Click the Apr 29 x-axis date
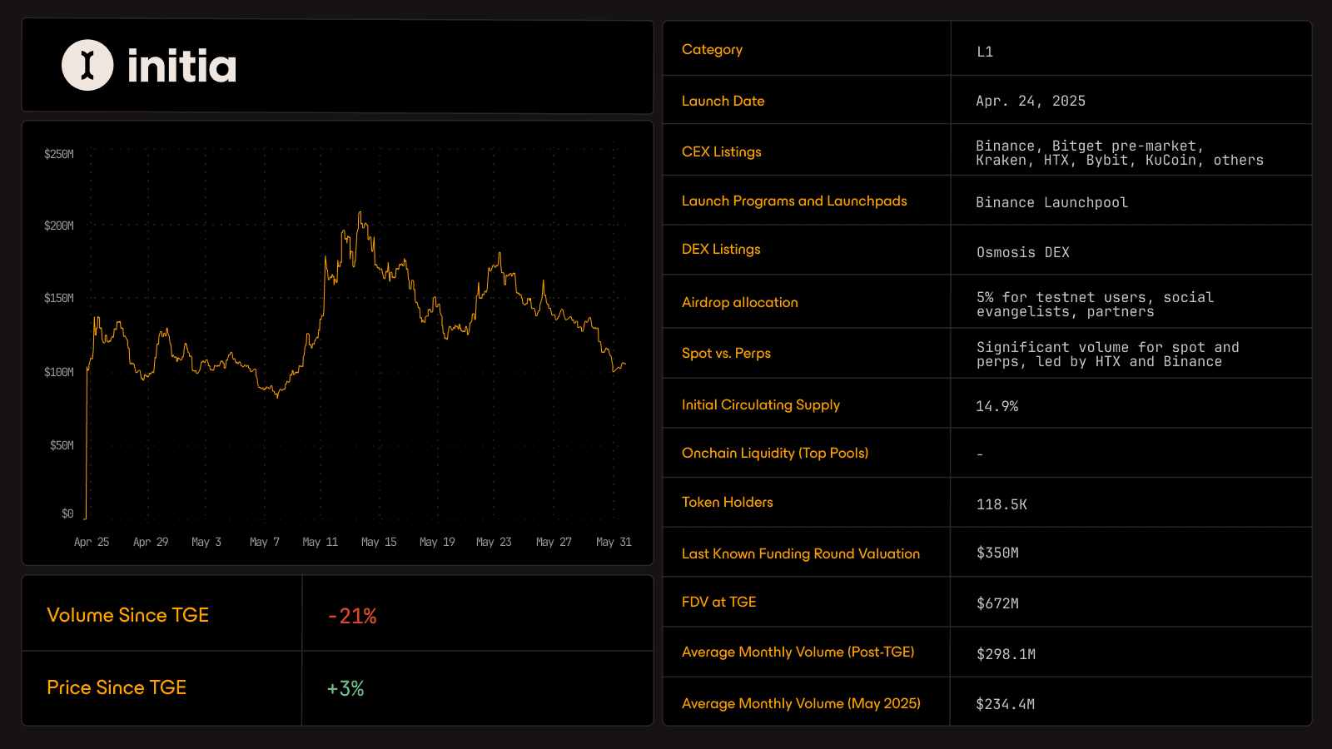 coord(151,542)
